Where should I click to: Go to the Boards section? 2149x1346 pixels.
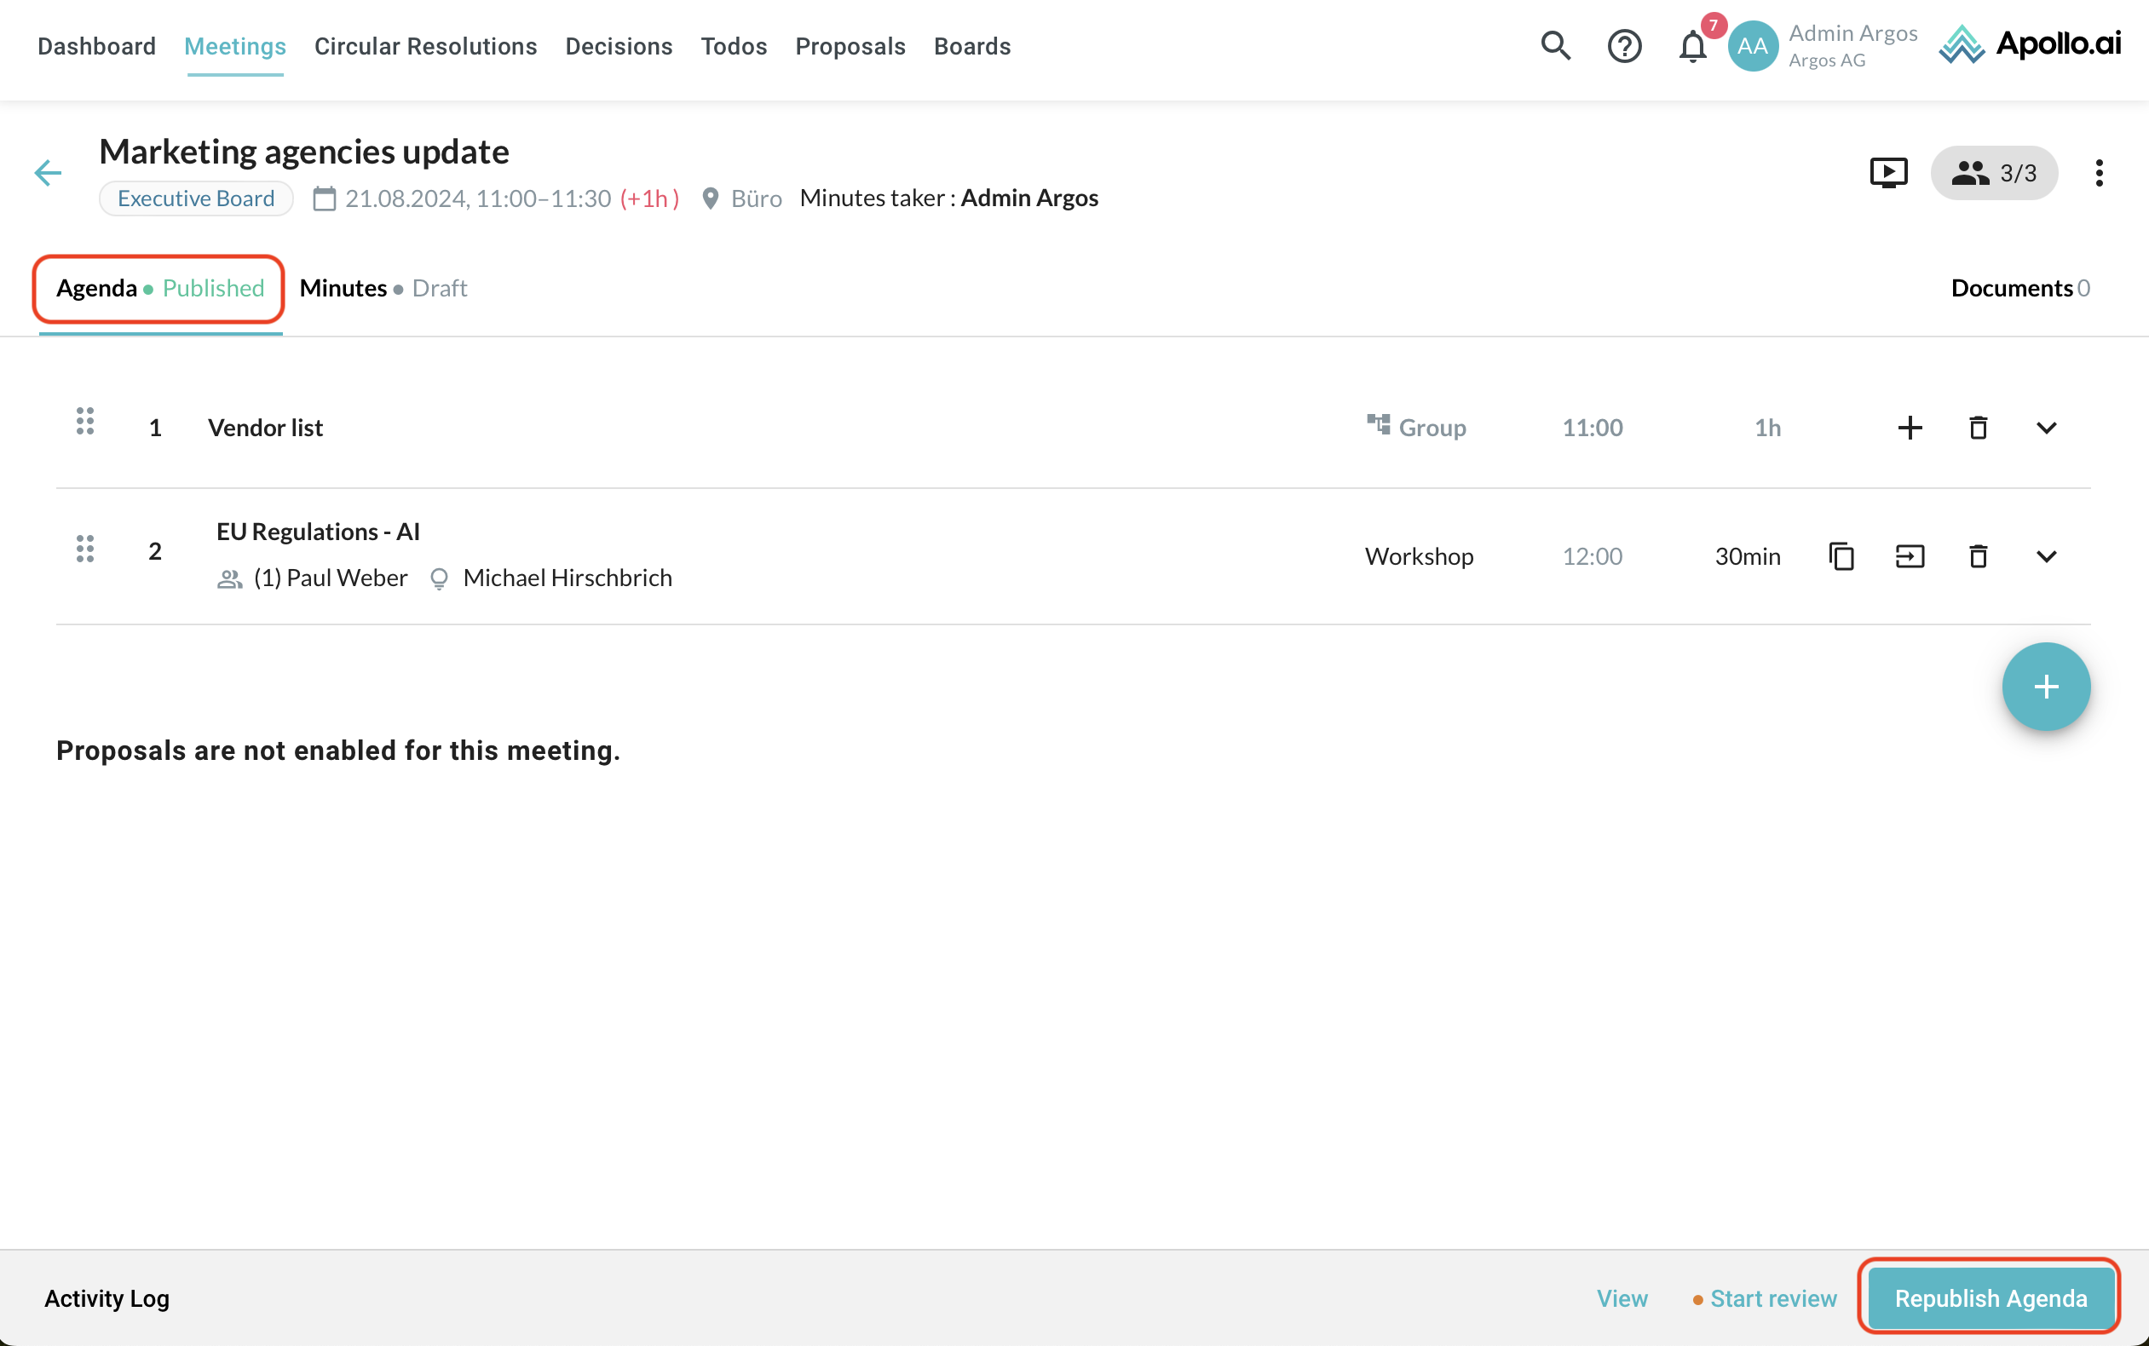[971, 46]
